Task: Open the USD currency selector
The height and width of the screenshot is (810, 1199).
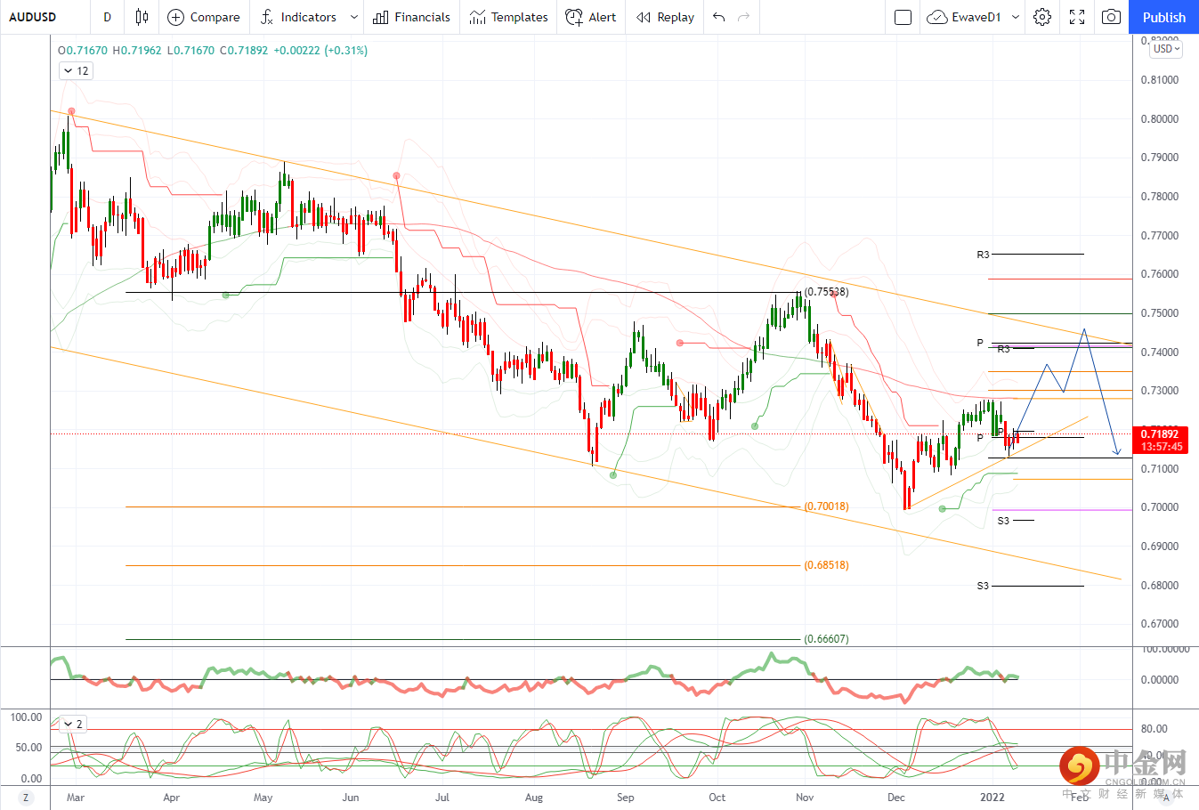Action: pos(1165,49)
